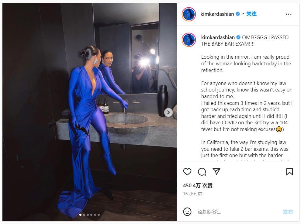Image resolution: width=301 pixels, height=224 pixels.
Task: Open the three-dot more options menu
Action: click(x=289, y=14)
